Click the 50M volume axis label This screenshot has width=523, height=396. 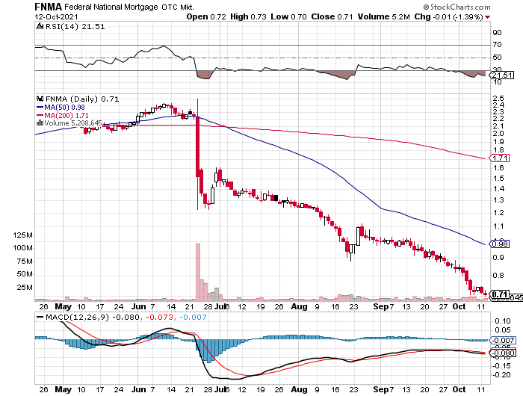[25, 274]
